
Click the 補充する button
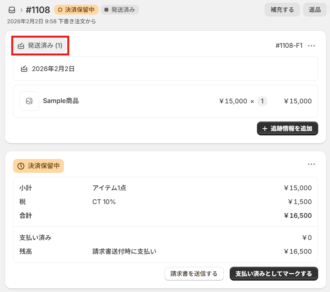coord(282,10)
